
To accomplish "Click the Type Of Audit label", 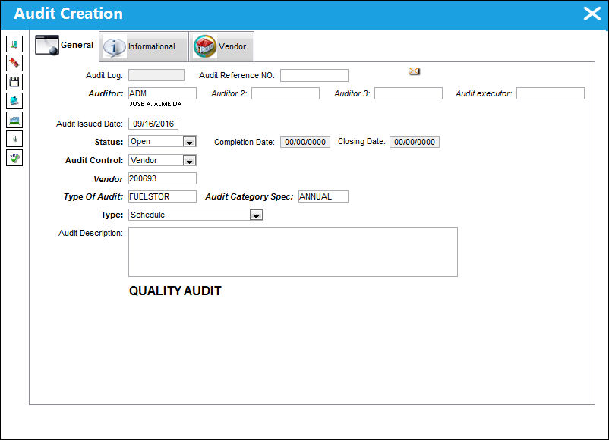I will 93,196.
